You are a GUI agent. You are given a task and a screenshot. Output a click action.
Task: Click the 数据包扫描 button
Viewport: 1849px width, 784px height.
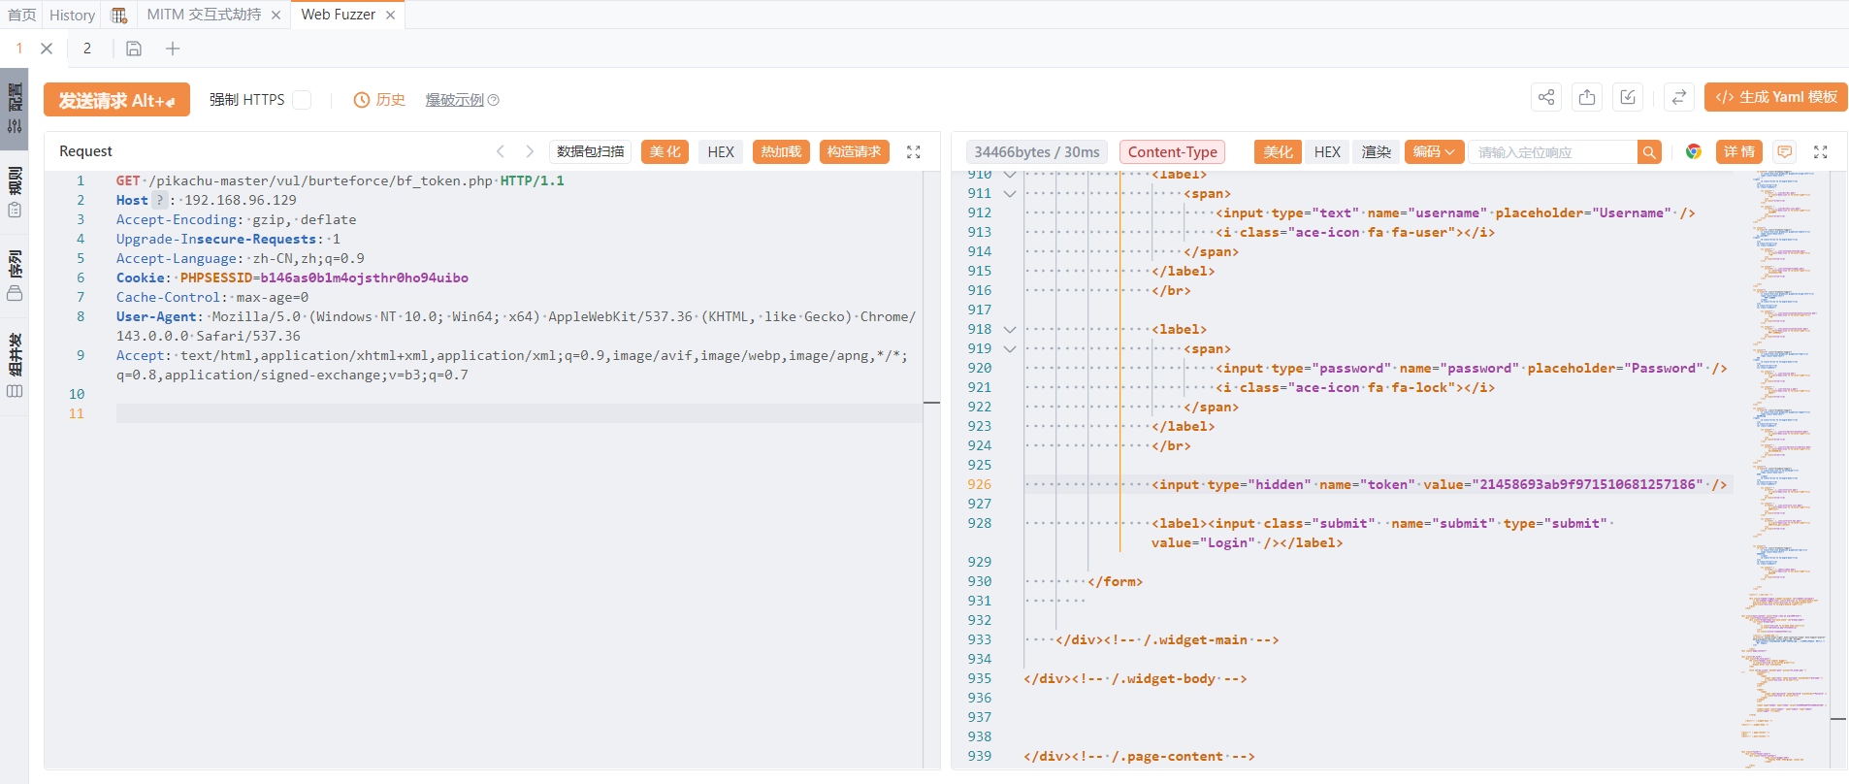click(x=590, y=151)
